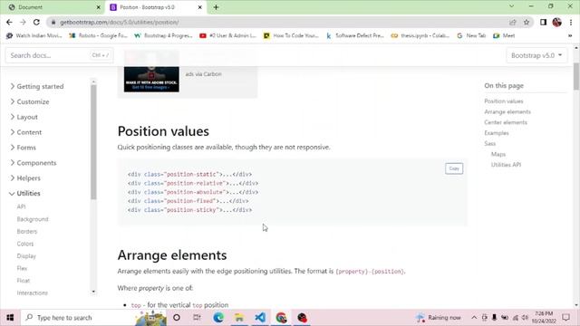Open the Chrome three-dot menu
This screenshot has width=580, height=326.
coord(571,22)
